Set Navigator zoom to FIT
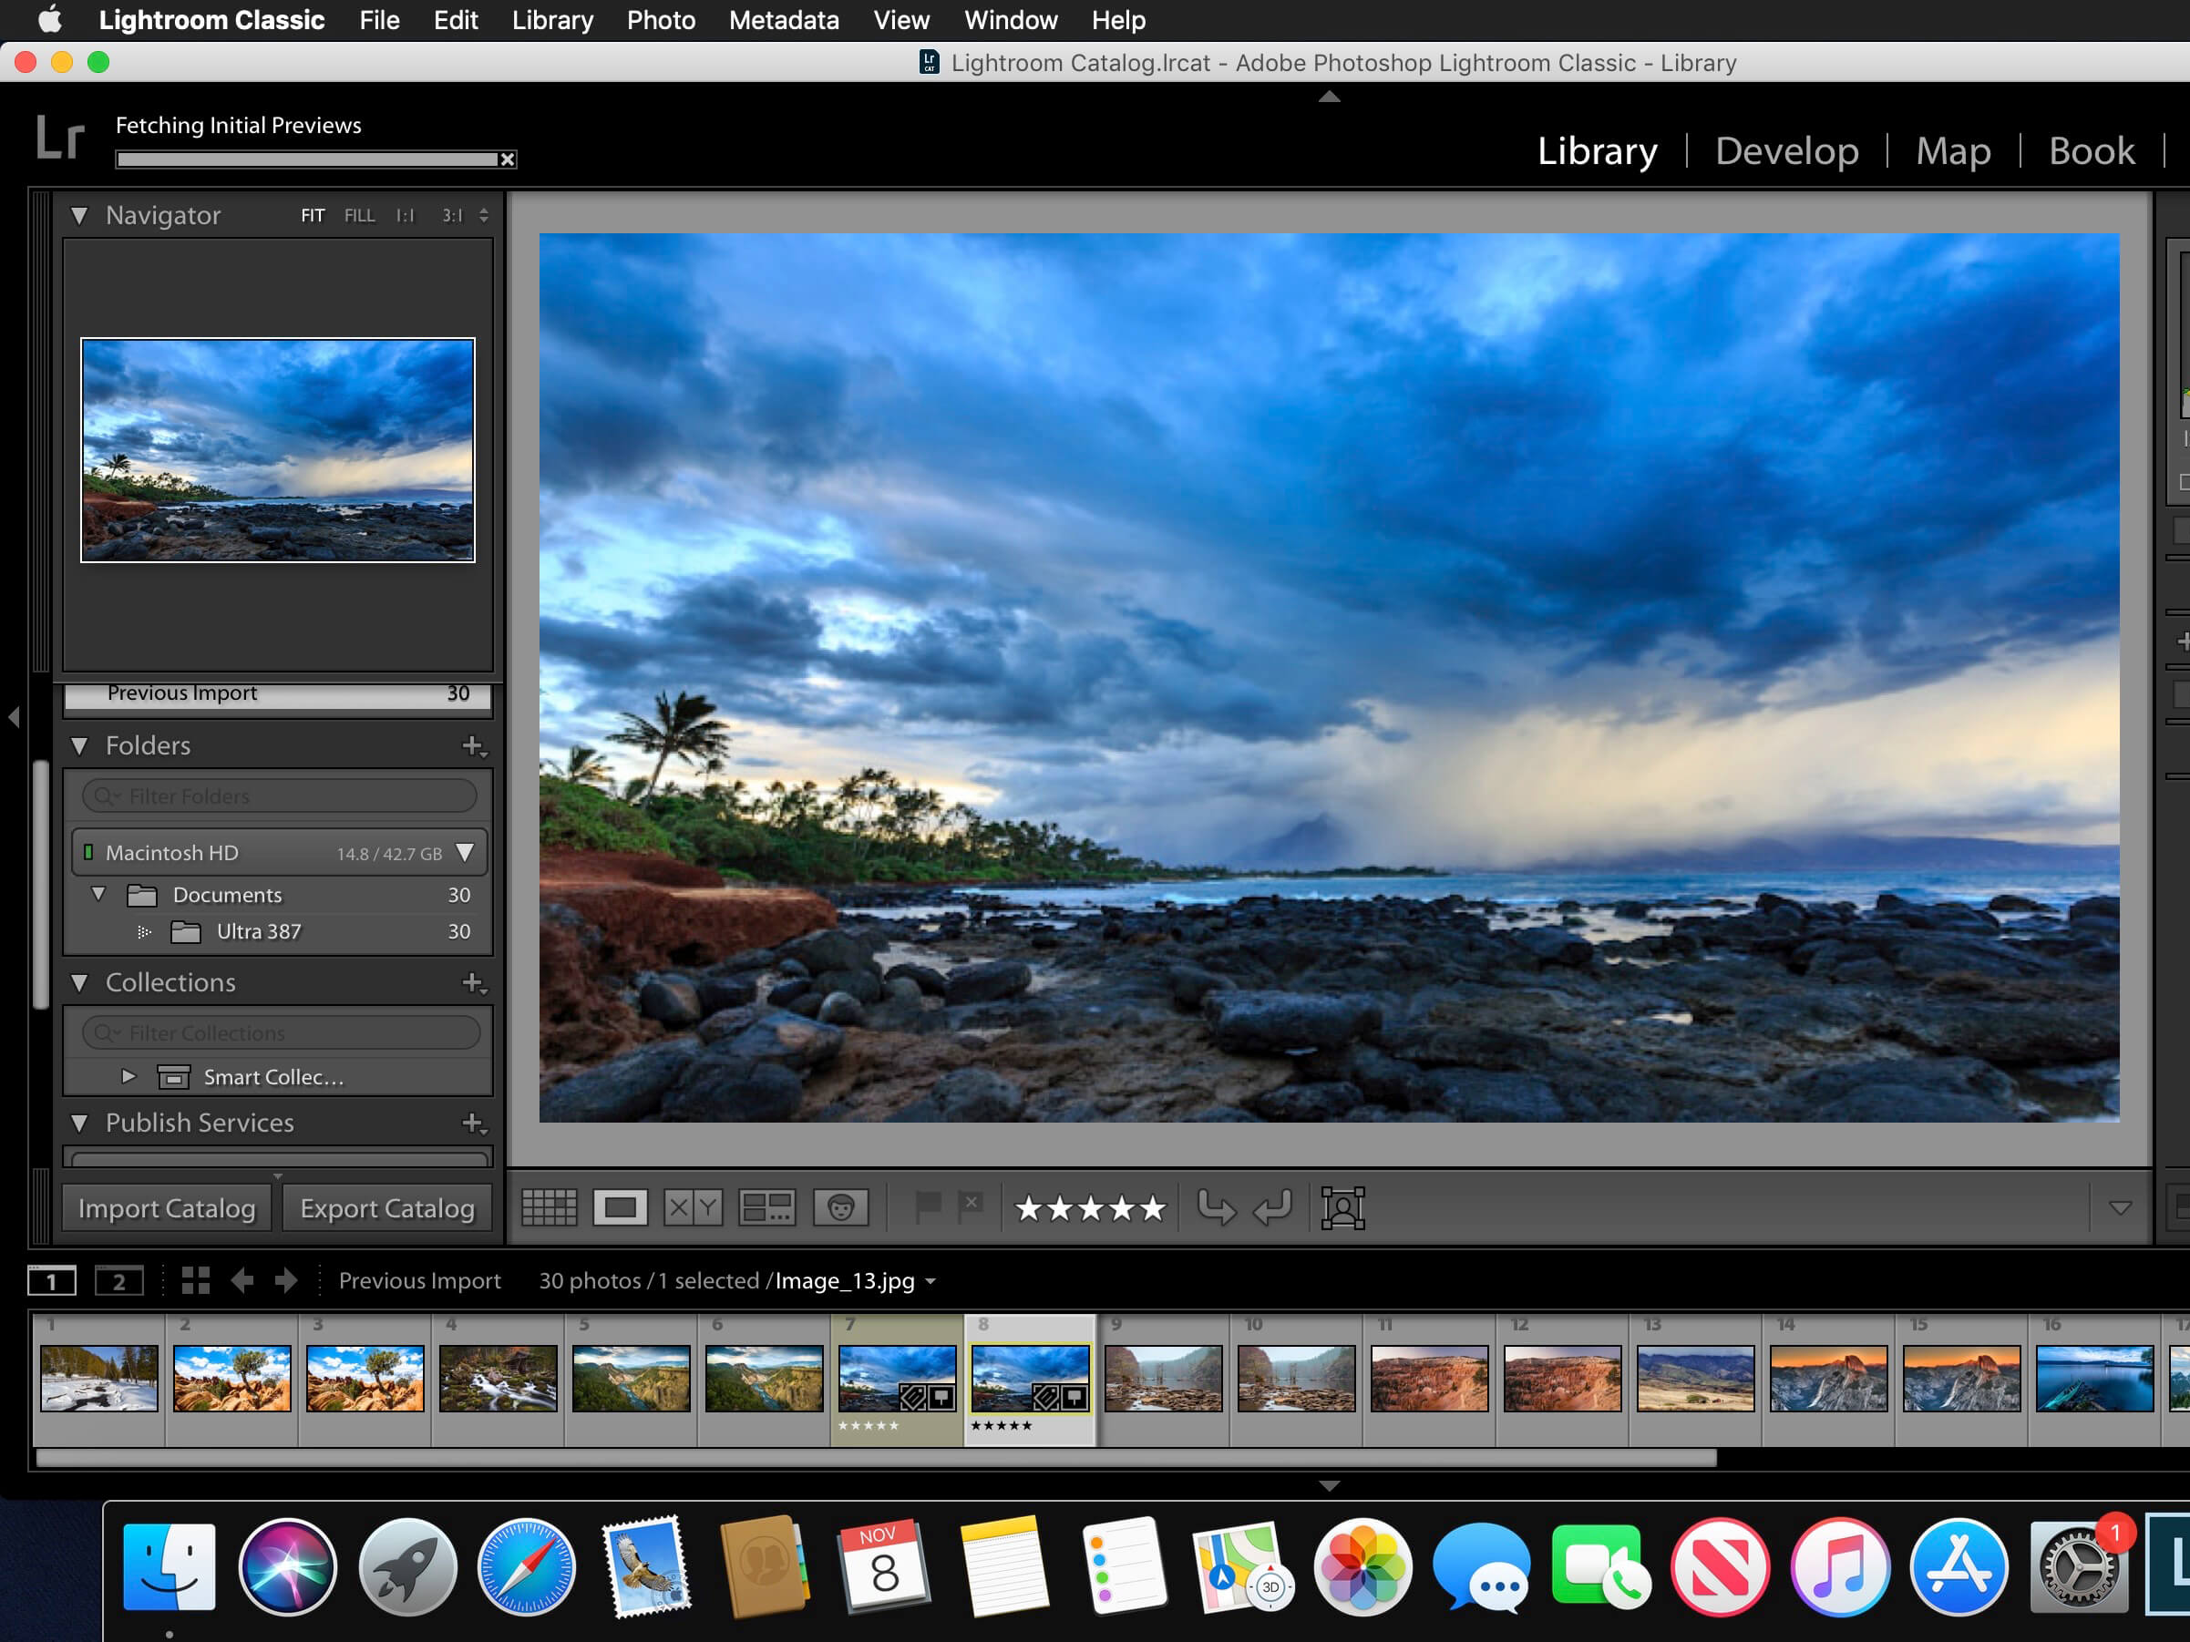 pos(313,215)
